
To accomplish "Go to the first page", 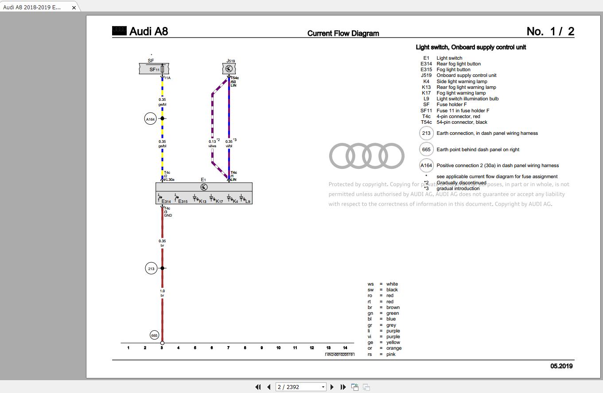I will point(258,387).
